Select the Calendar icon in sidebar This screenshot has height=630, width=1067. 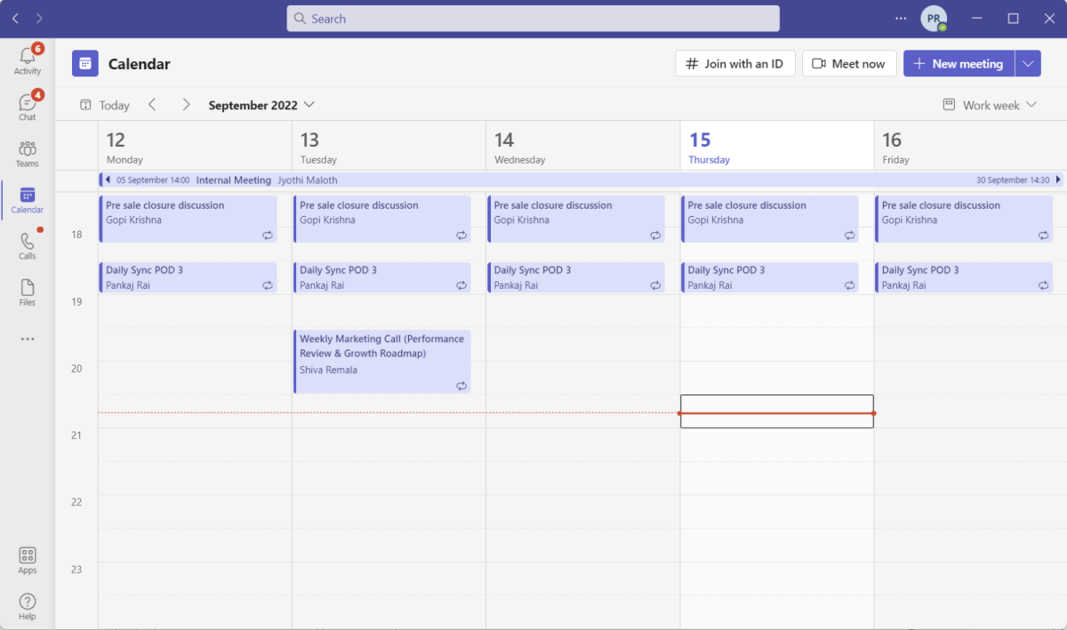(x=27, y=199)
